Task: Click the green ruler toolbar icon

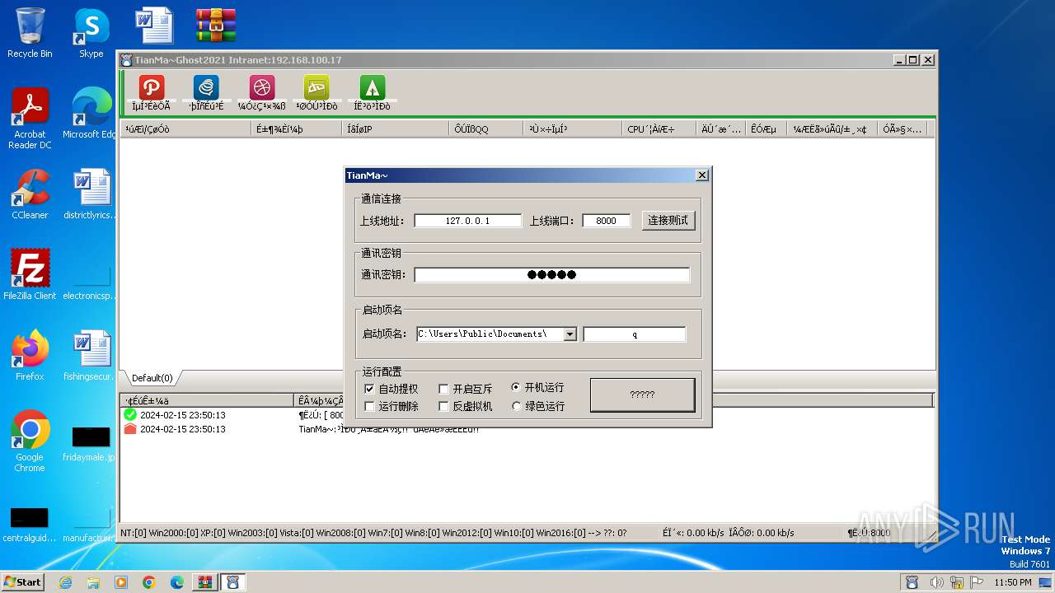Action: (x=316, y=87)
